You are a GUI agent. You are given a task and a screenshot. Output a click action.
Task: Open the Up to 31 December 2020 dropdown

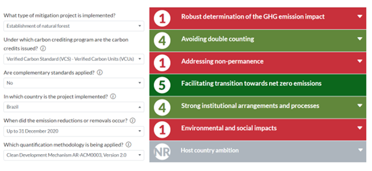pyautogui.click(x=73, y=131)
